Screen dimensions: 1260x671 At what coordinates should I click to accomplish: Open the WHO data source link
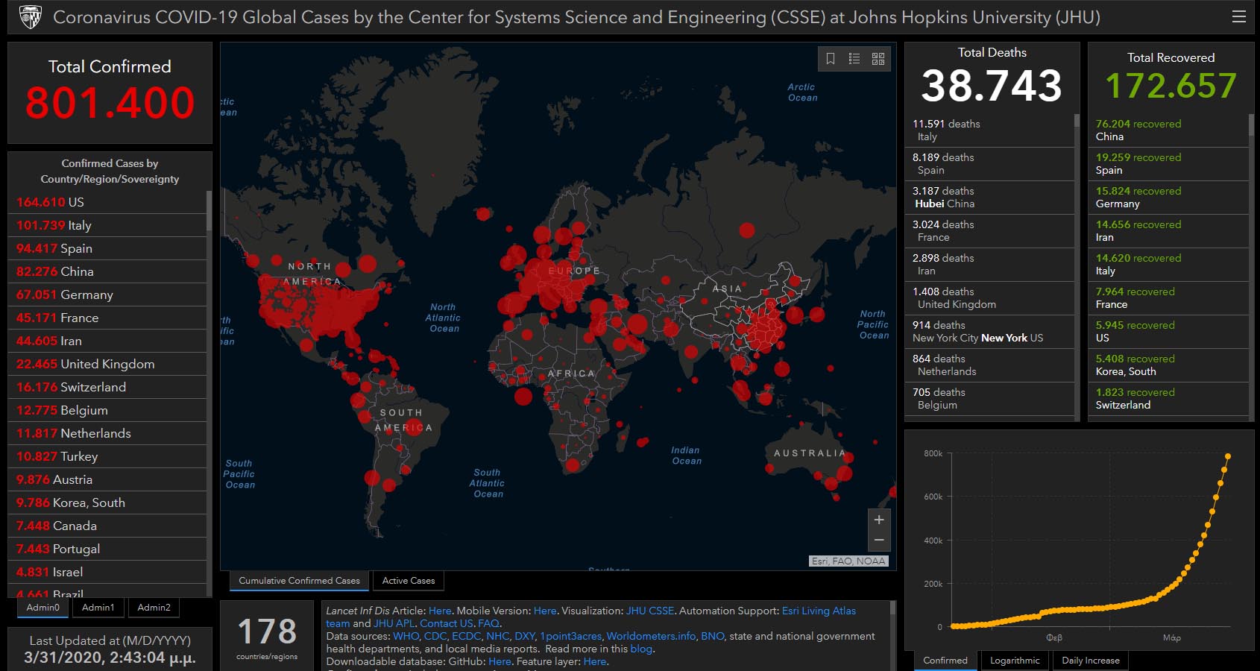click(406, 636)
